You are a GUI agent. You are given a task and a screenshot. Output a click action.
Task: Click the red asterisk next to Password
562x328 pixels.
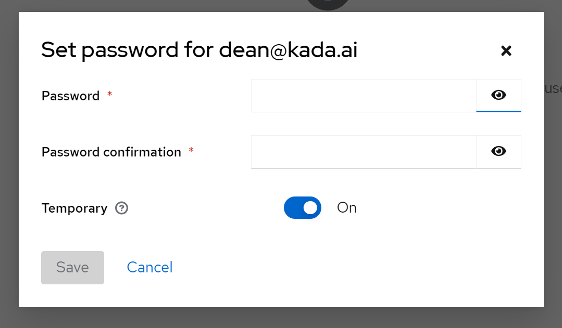click(x=109, y=94)
